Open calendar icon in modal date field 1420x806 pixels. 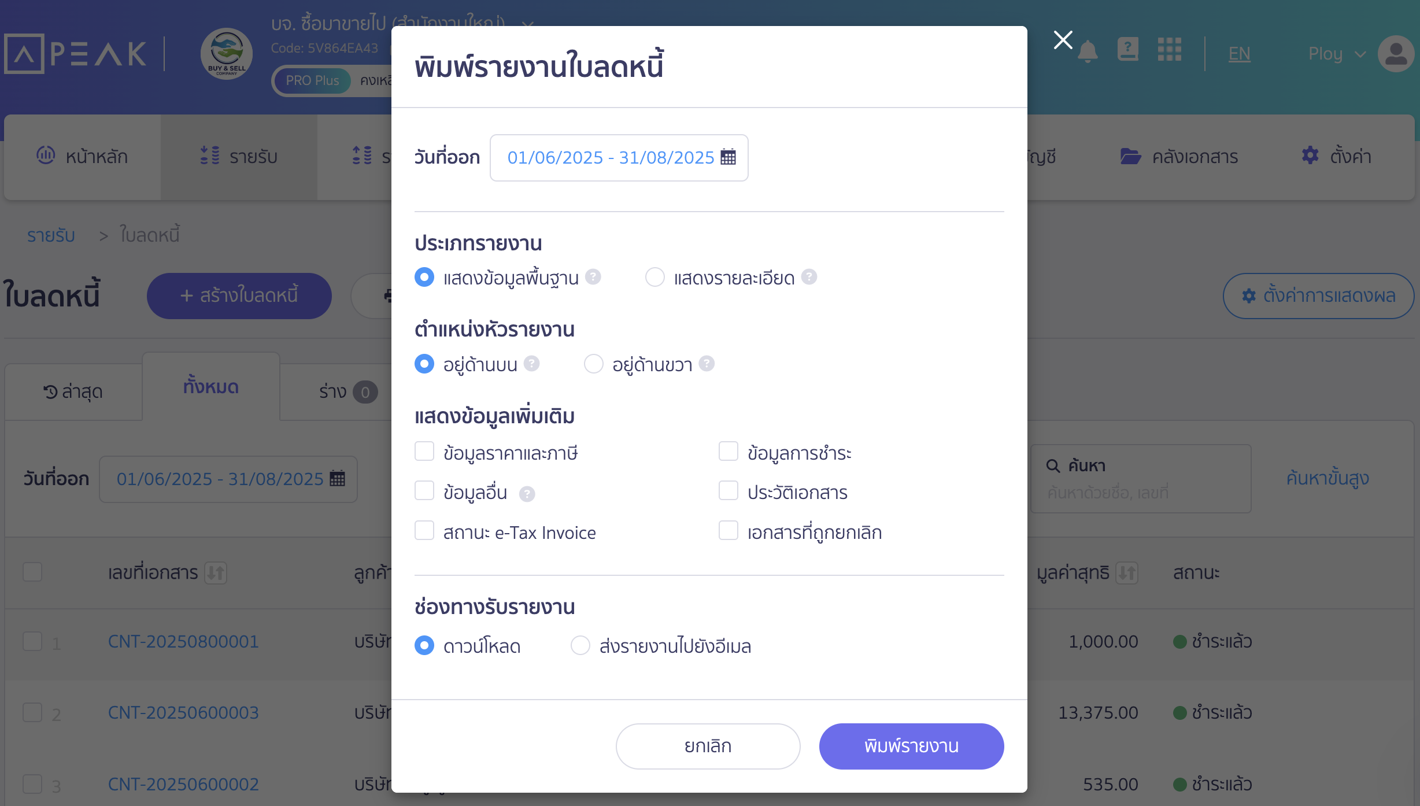(x=728, y=157)
